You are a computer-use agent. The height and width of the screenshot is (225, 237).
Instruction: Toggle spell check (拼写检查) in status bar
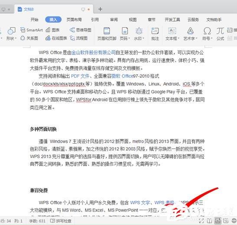[61, 221]
